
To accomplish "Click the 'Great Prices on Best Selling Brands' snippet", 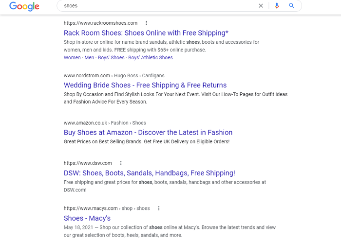I will tap(147, 141).
